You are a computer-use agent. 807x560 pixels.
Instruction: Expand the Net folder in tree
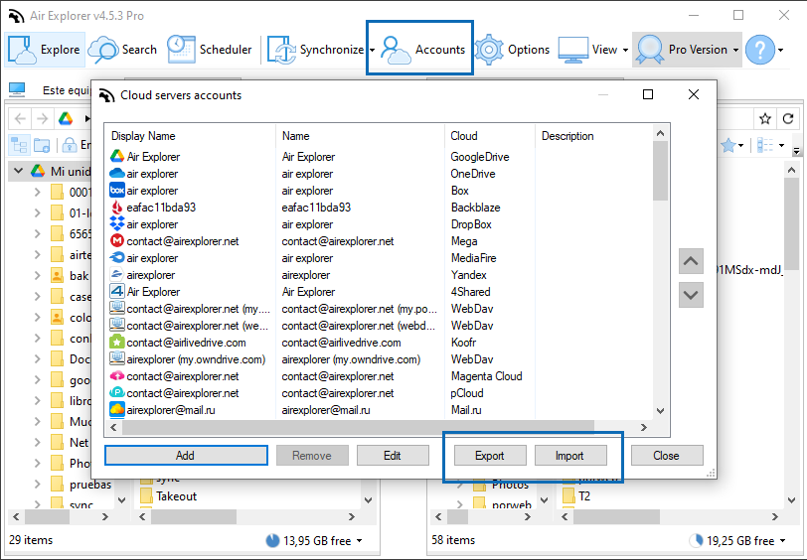point(38,442)
